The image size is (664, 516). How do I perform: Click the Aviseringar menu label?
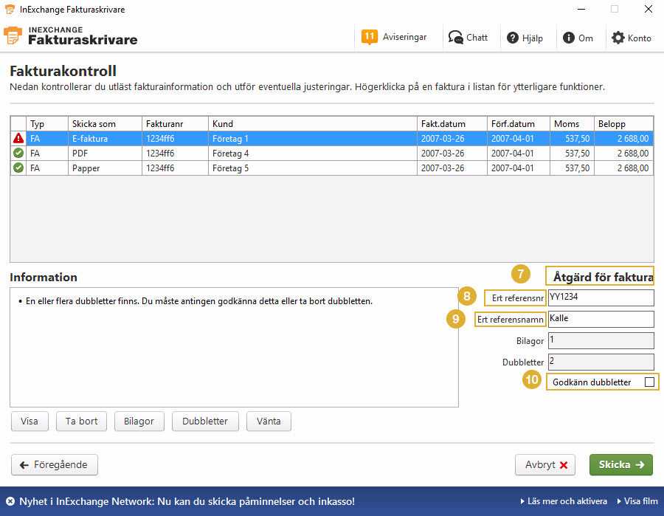404,38
